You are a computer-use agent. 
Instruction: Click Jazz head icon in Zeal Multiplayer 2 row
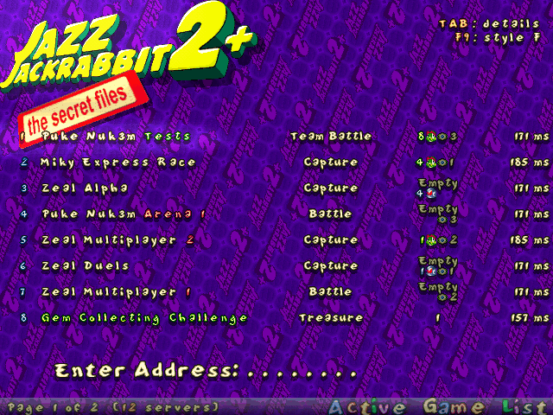click(x=430, y=240)
